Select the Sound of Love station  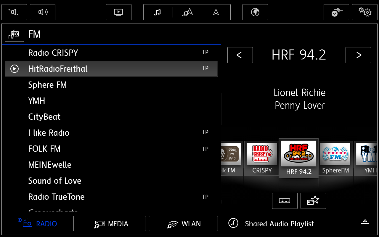(111, 181)
